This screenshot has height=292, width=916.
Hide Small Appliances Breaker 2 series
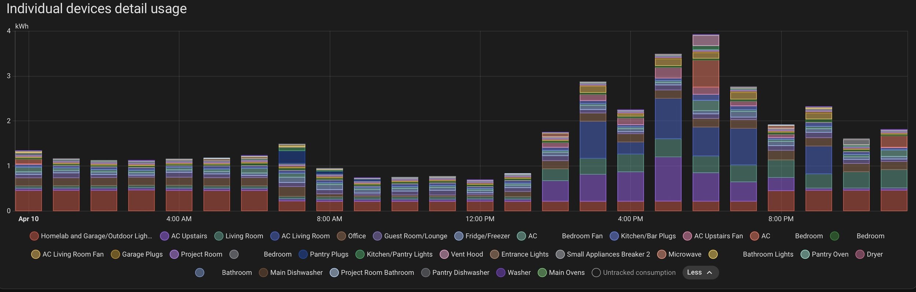603,254
